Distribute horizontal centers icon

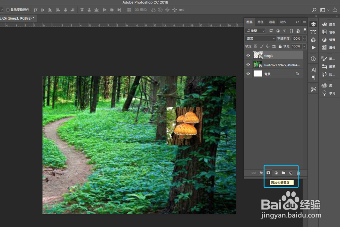pos(112,10)
